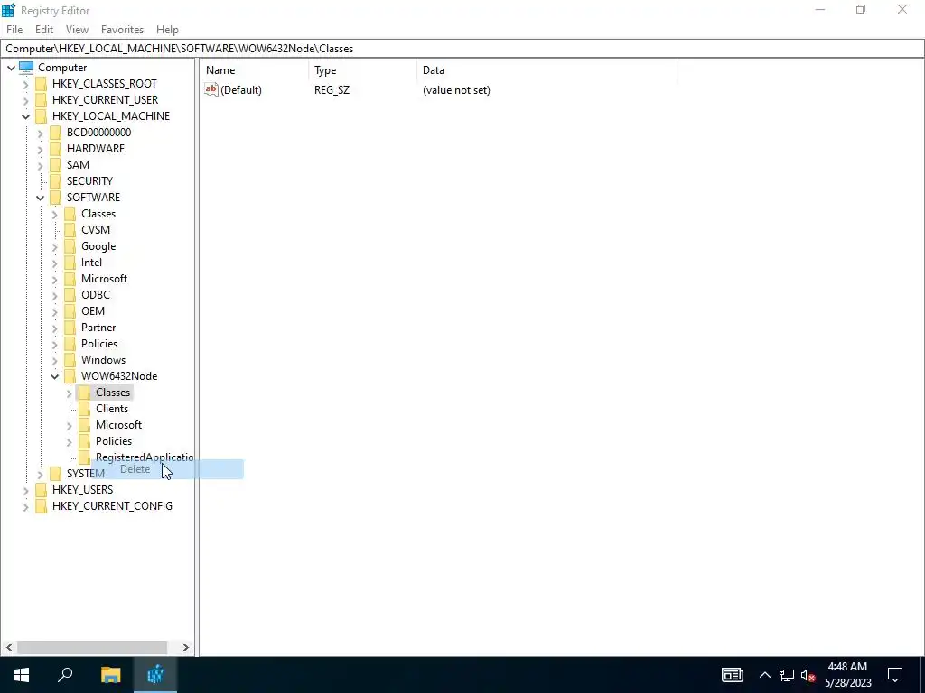Click the Google folder icon
This screenshot has width=925, height=693.
pos(70,245)
